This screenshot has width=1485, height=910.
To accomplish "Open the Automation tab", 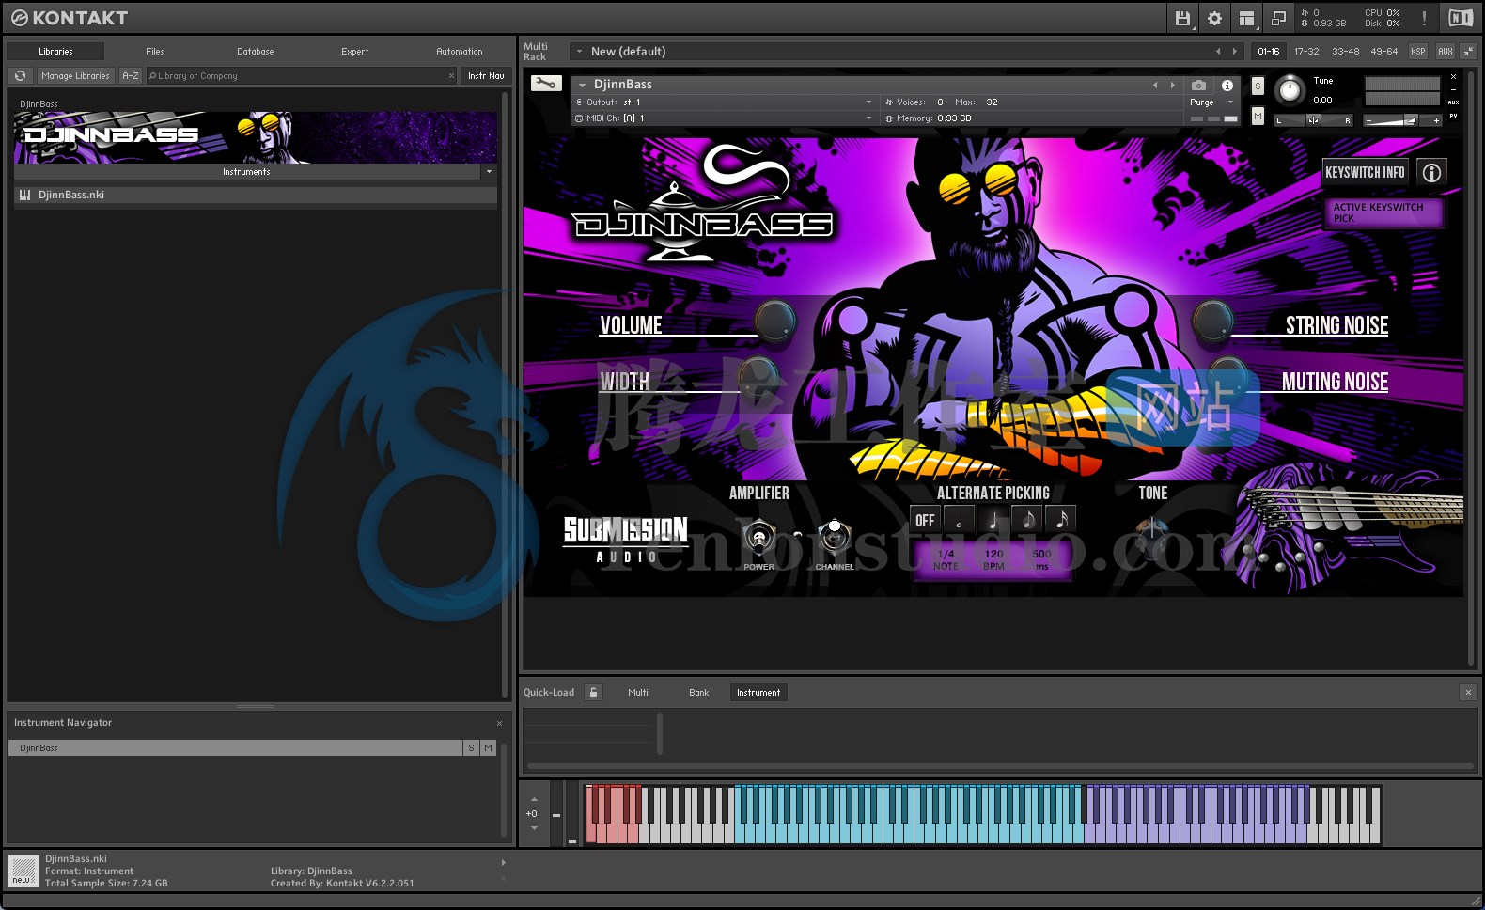I will (460, 52).
